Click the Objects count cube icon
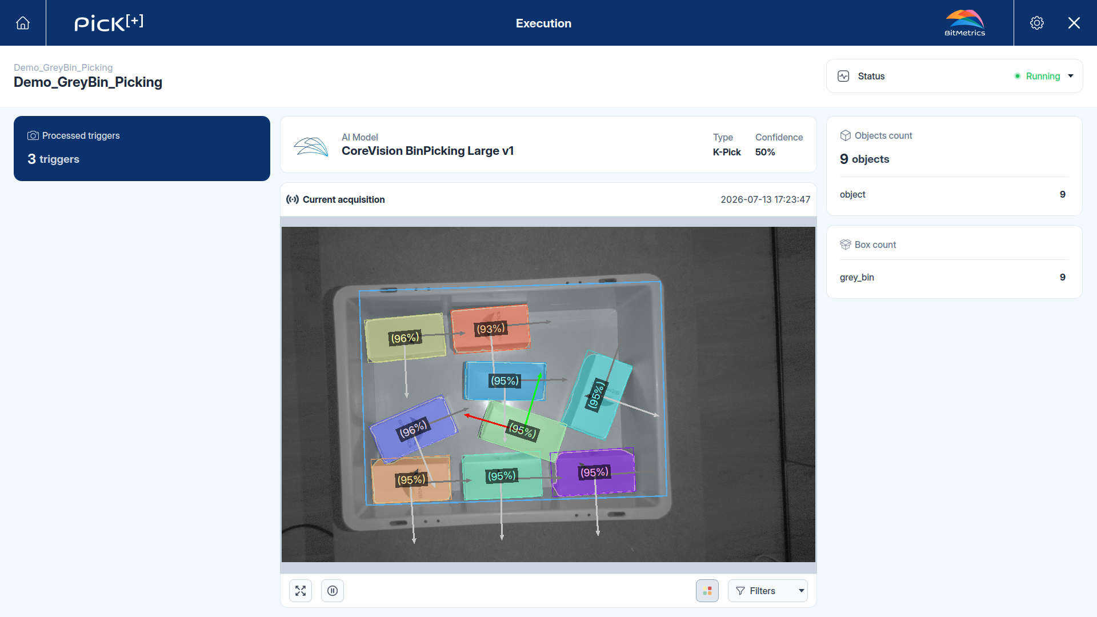 [x=846, y=135]
